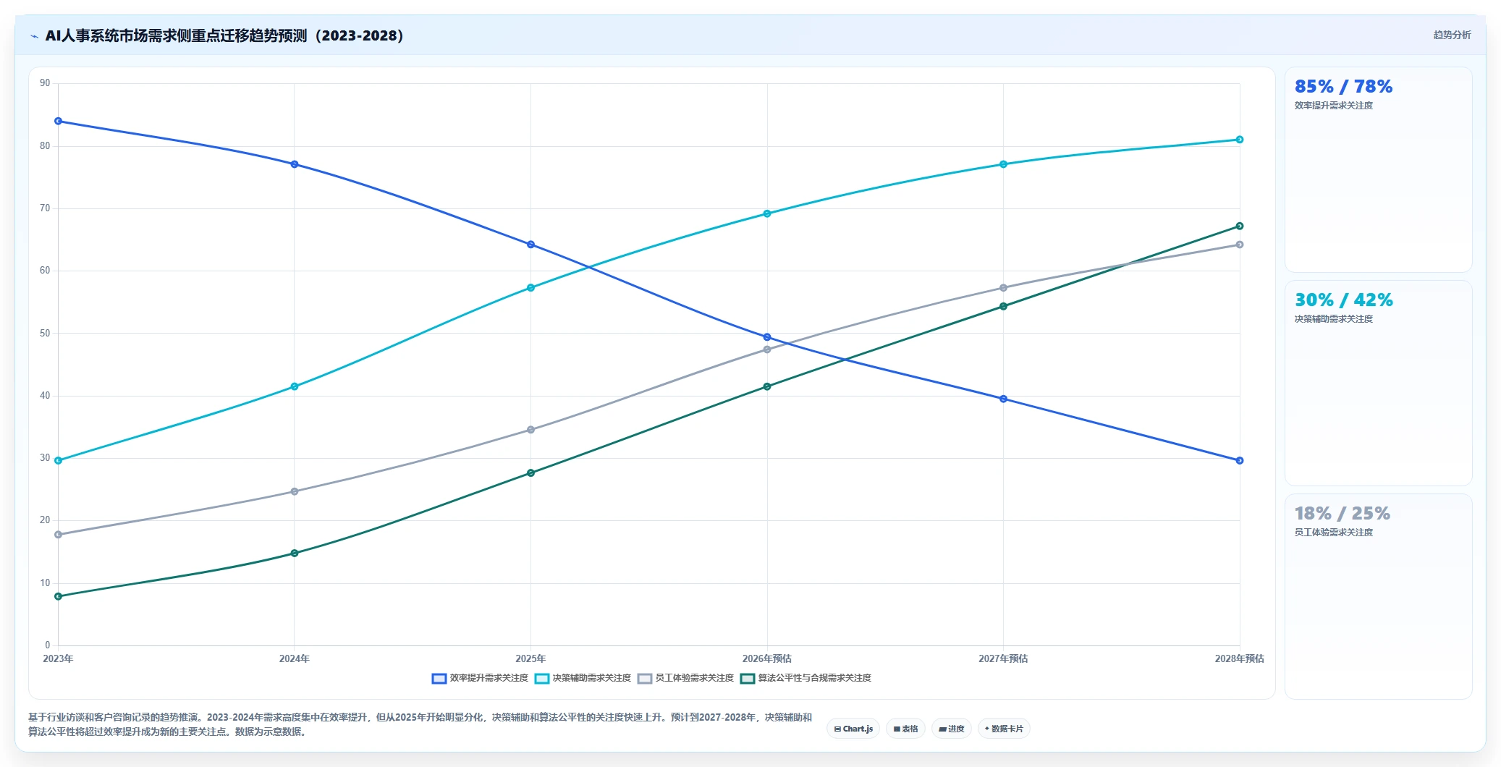Toggle the 员工体验需求关注度 legend series
Screen dimensions: 1501x767
[x=685, y=678]
